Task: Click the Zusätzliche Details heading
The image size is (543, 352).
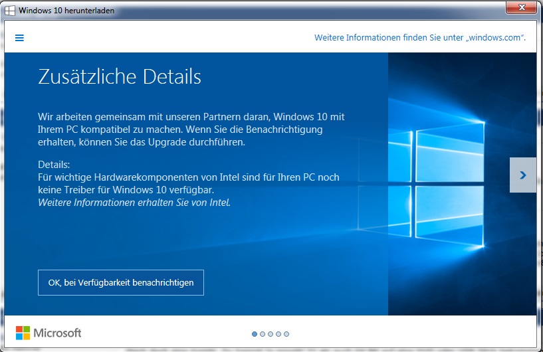Action: 120,76
